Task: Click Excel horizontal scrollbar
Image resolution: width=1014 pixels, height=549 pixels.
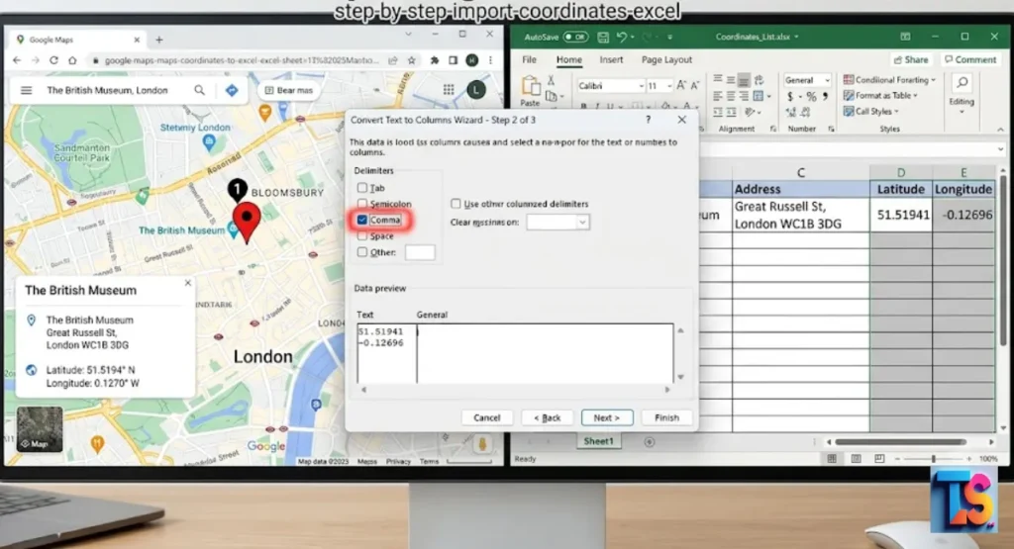Action: coord(900,442)
